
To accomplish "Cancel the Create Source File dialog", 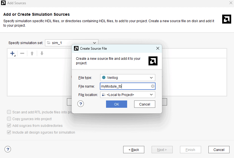I will [x=145, y=104].
